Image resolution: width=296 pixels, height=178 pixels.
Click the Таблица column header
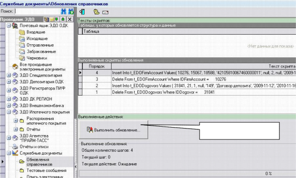coord(189,31)
